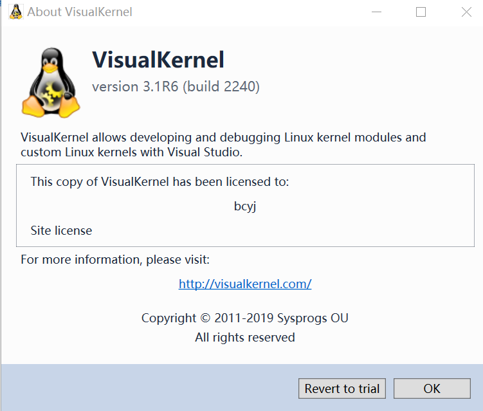
Task: Click the About VisualKernel title bar text
Action: pyautogui.click(x=80, y=12)
